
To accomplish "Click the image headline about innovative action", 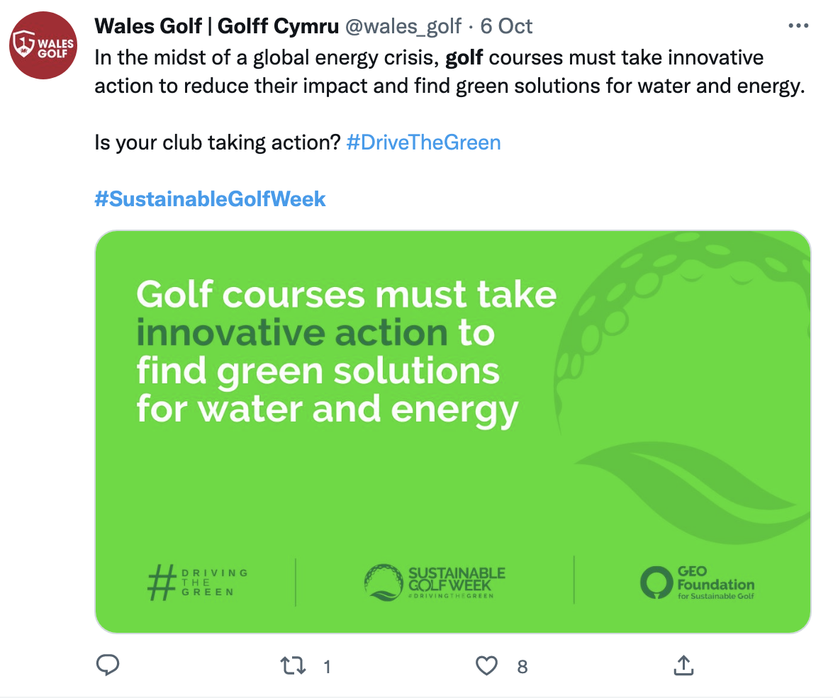I will pyautogui.click(x=347, y=353).
